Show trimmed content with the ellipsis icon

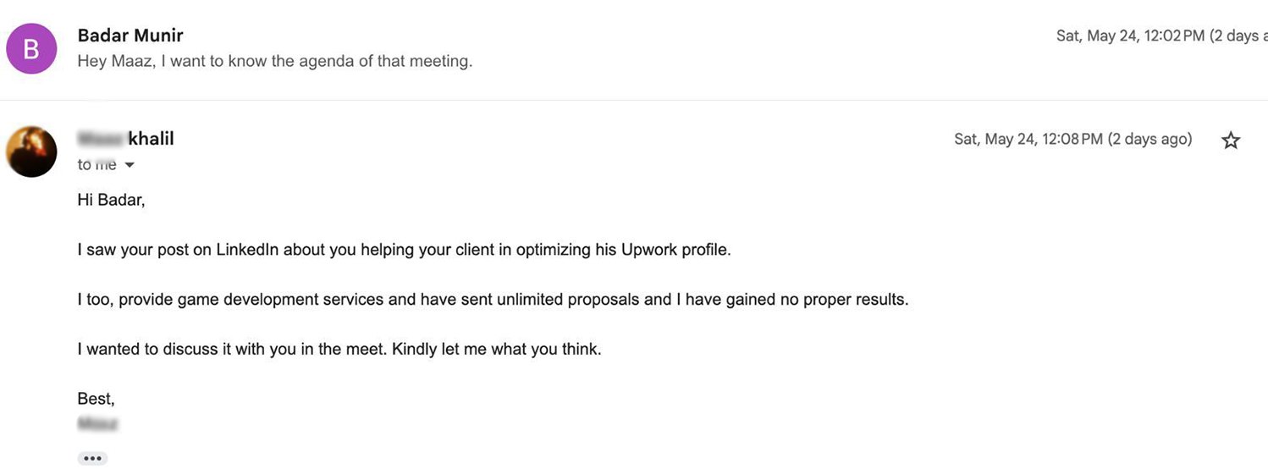point(92,458)
